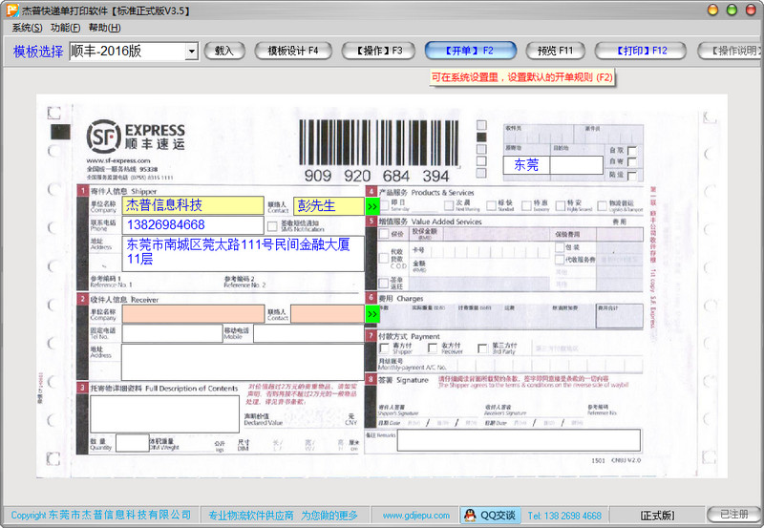The width and height of the screenshot is (764, 528).
Task: Click shipper phone field 13826984668
Action: point(194,225)
